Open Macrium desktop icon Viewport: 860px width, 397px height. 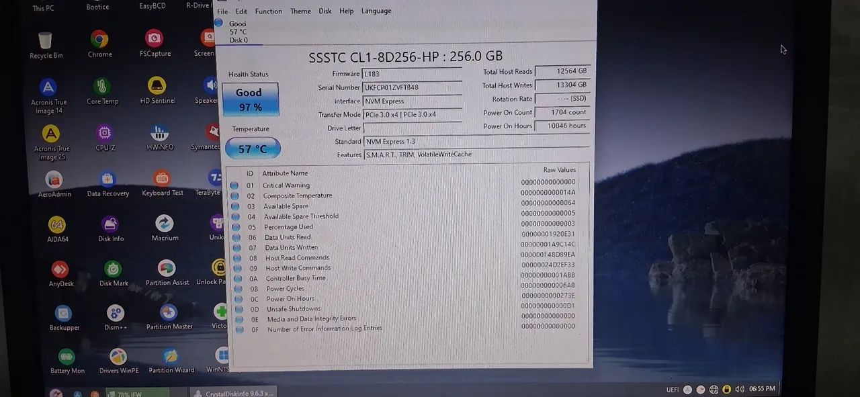165,228
